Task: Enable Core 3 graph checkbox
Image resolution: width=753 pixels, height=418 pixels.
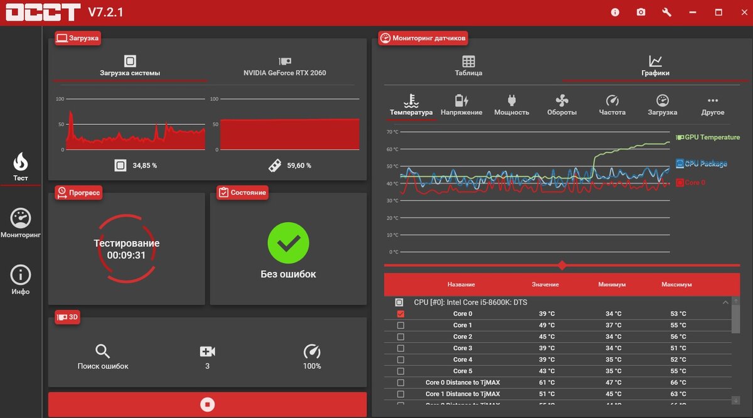Action: click(401, 348)
